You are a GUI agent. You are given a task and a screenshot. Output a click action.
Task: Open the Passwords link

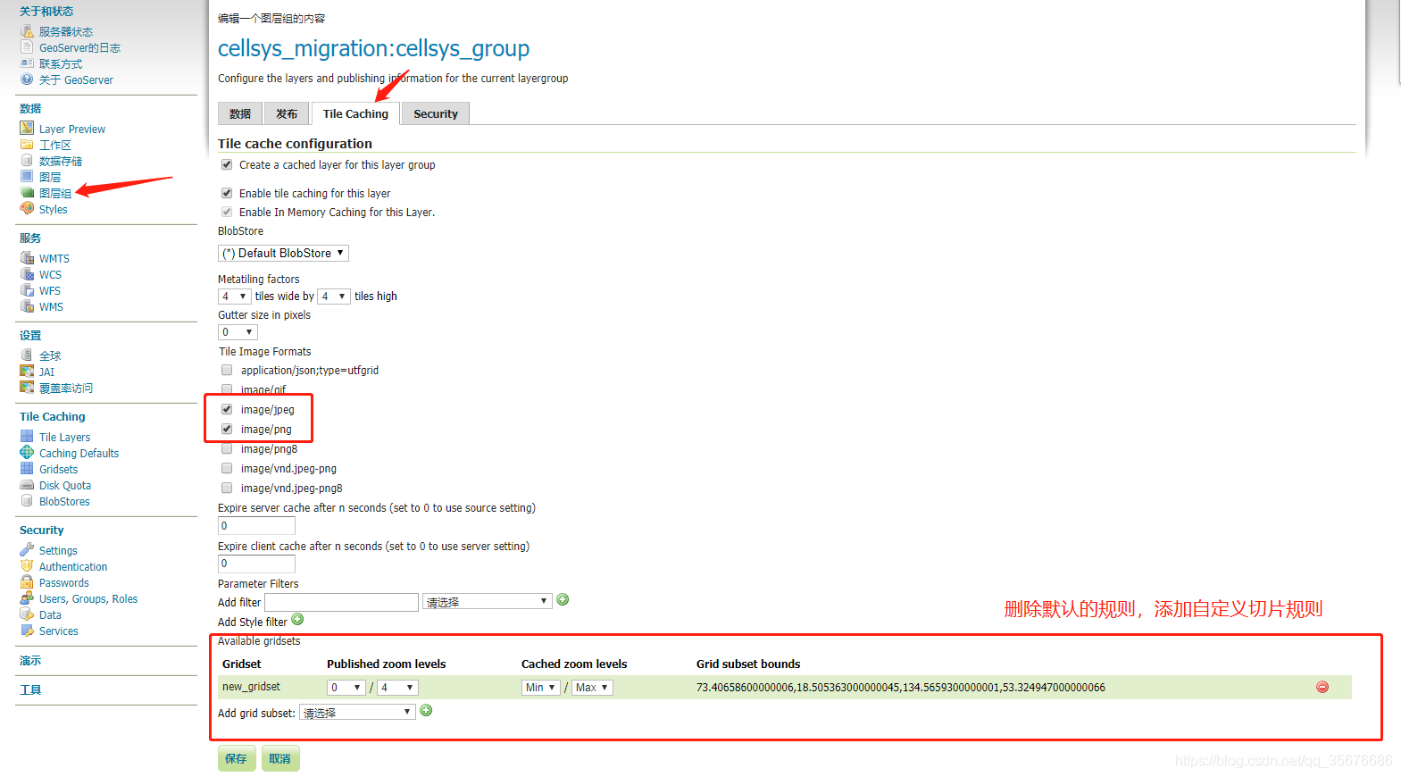click(x=64, y=583)
